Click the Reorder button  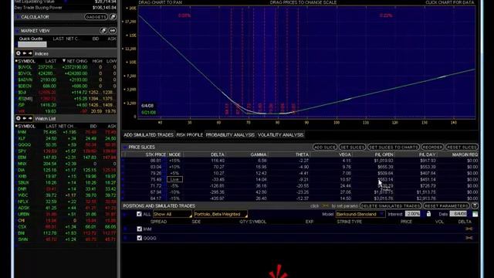tap(432, 147)
